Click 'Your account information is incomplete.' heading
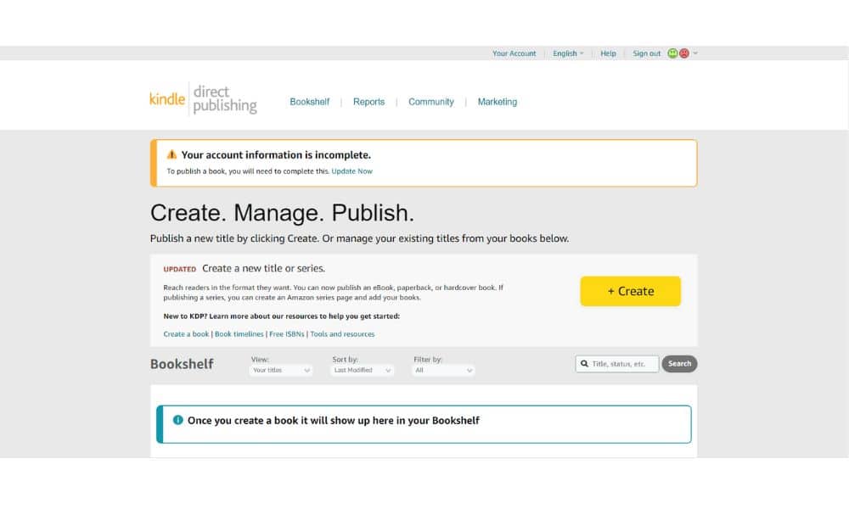This screenshot has width=849, height=509. [x=276, y=154]
